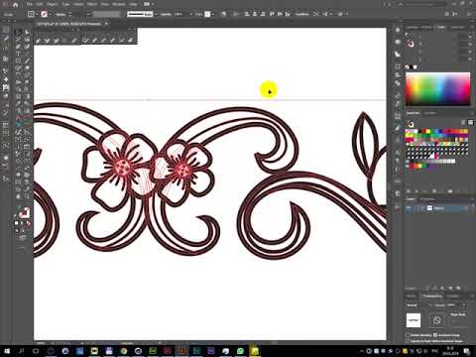Enable the Isolate Blending checkbox

[408, 335]
